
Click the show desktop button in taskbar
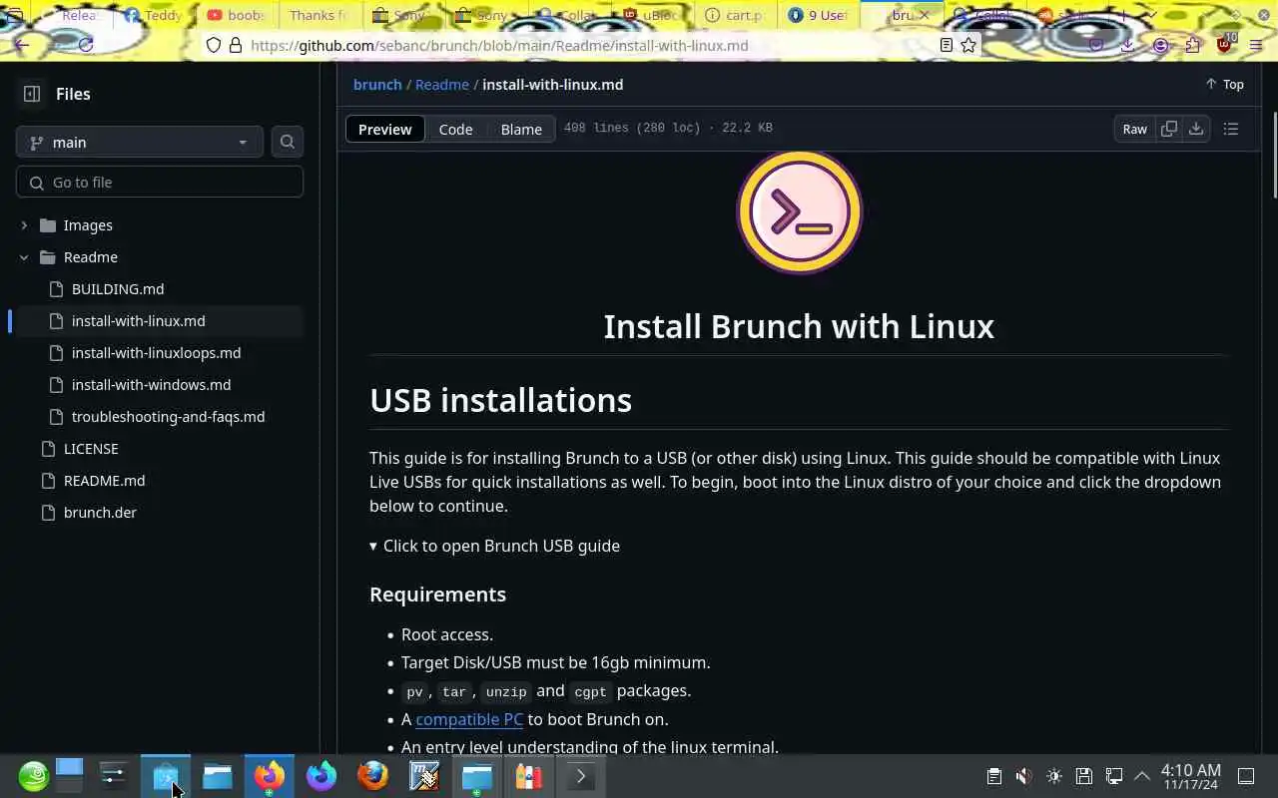(x=1246, y=776)
